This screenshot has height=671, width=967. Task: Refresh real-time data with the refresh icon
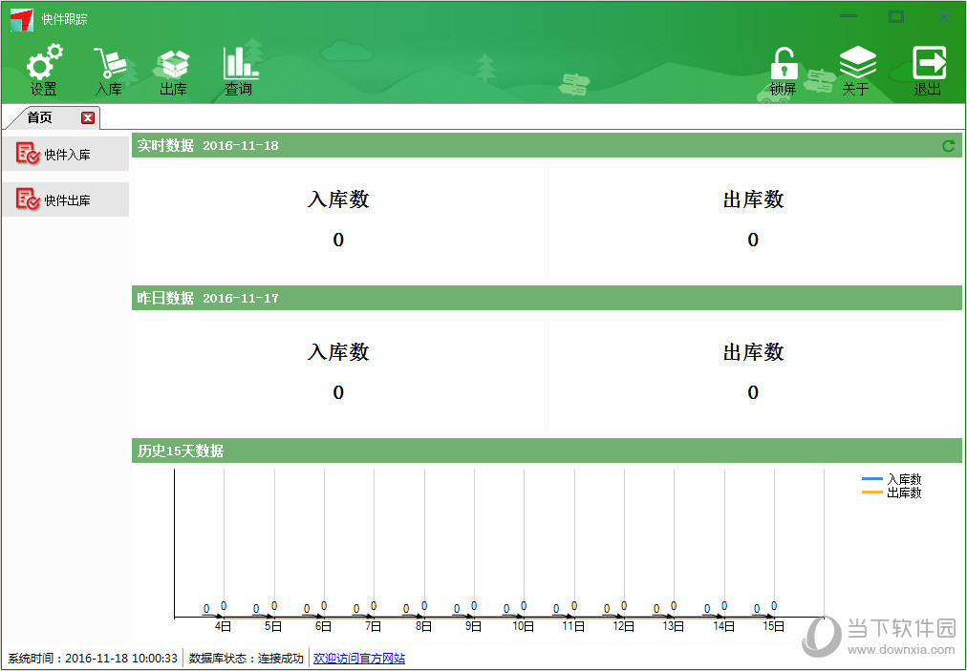coord(948,146)
